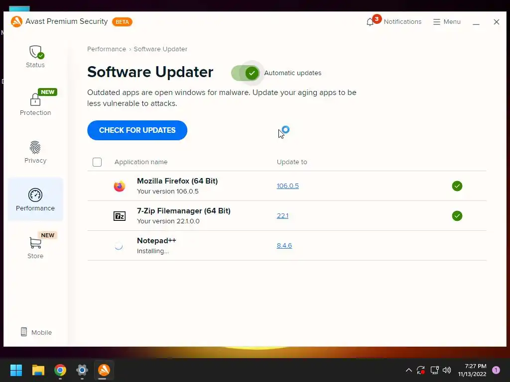Viewport: 510px width, 382px height.
Task: Show hidden system tray icons
Action: [x=409, y=370]
